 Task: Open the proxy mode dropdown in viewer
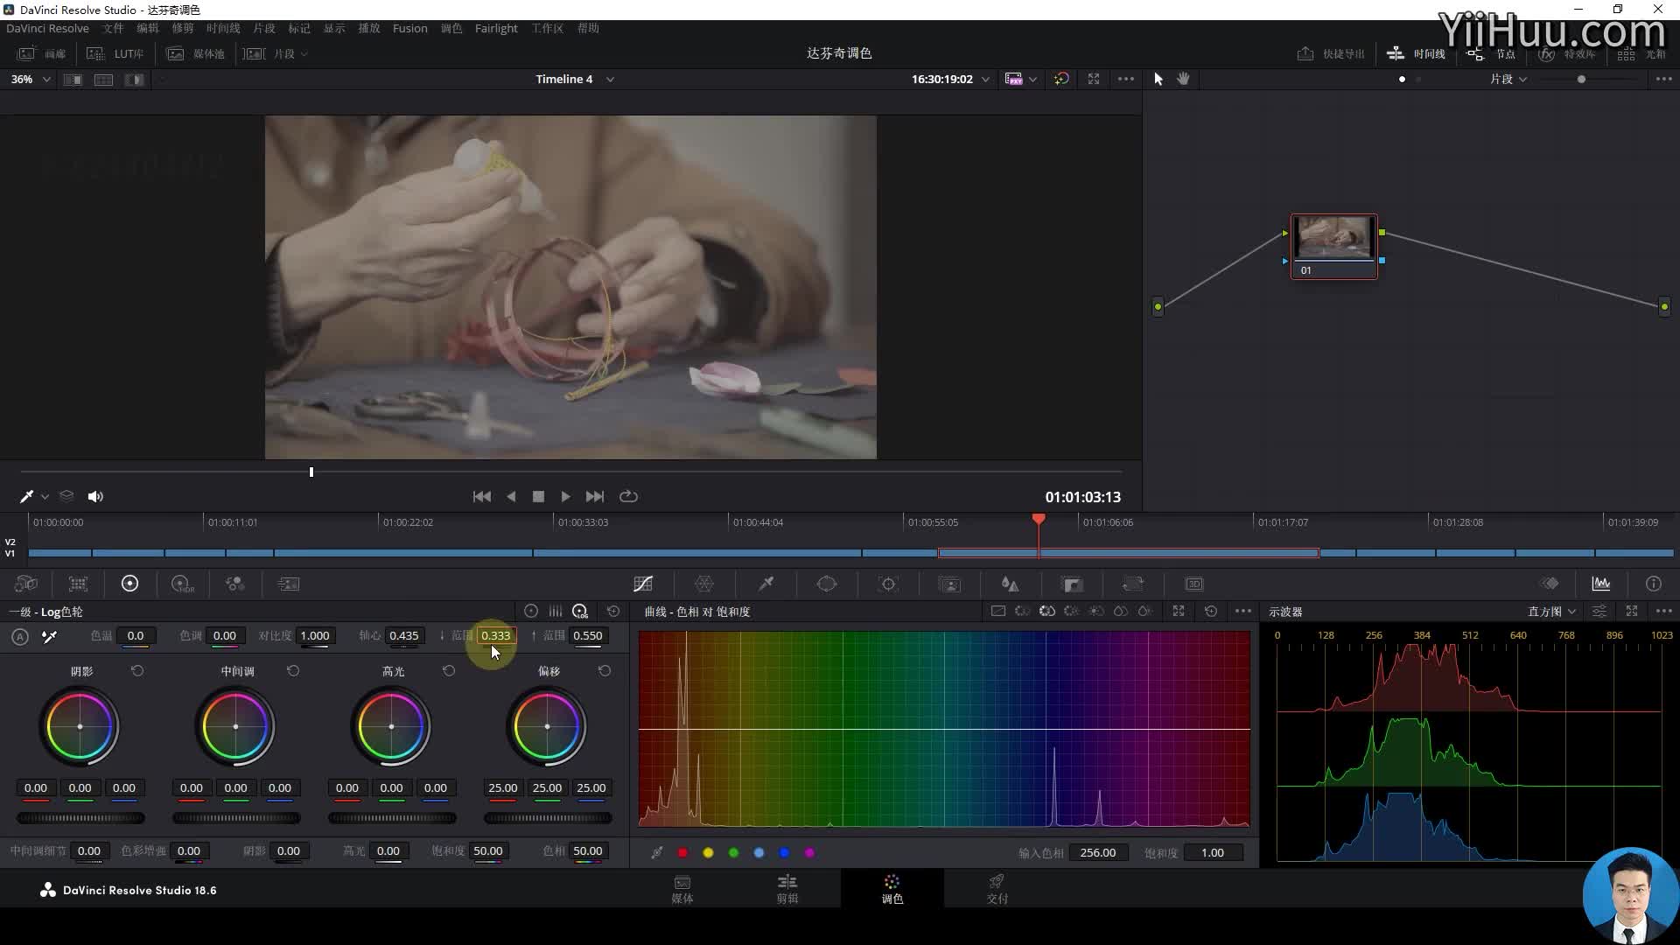point(1032,79)
